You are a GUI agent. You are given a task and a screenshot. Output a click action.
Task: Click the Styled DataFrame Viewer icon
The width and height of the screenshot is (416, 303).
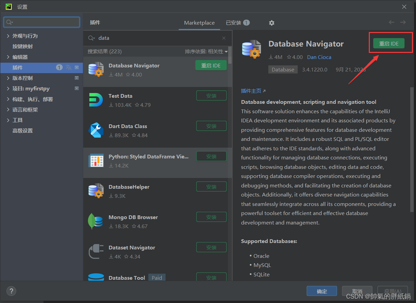96,160
